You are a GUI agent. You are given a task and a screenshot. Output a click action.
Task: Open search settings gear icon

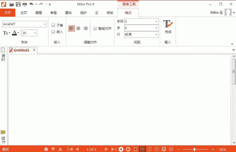coord(46,149)
